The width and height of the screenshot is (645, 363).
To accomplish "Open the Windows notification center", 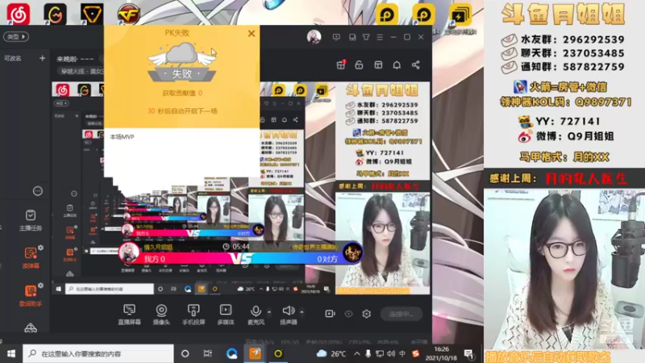I will (x=469, y=353).
